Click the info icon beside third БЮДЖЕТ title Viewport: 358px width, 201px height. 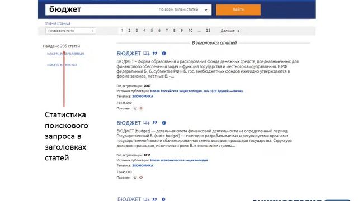[163, 199]
